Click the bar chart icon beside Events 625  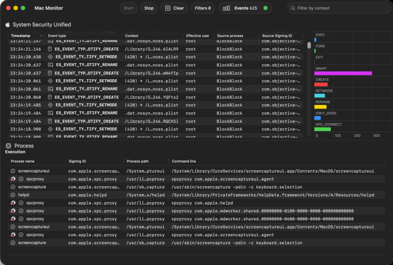pos(226,8)
